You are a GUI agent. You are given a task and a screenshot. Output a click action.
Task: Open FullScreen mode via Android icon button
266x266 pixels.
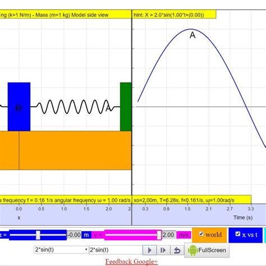(207, 250)
